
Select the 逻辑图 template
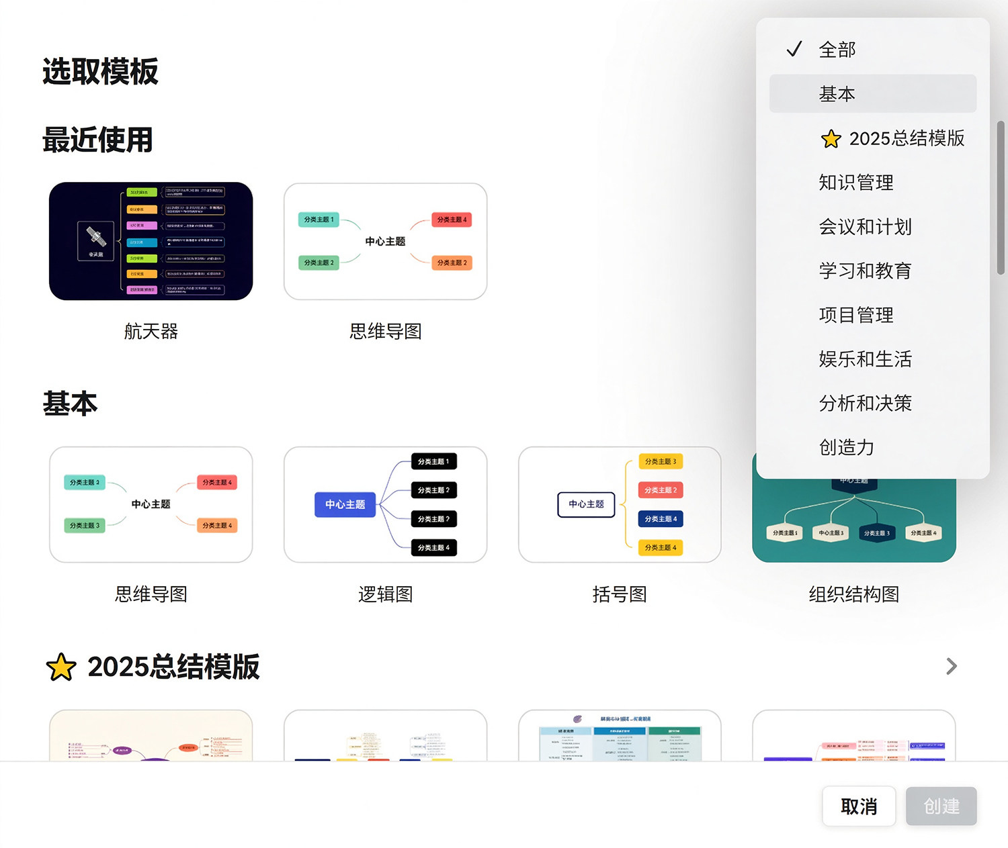(x=386, y=504)
